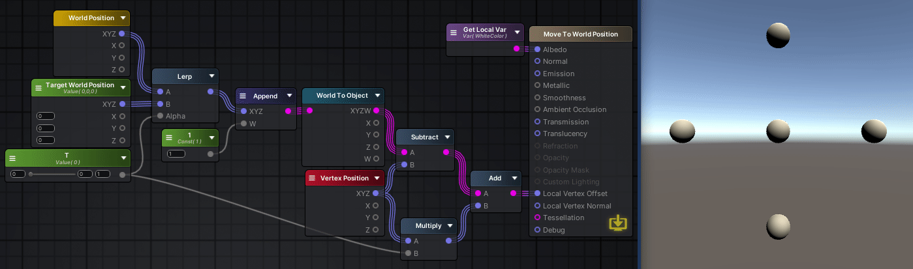Click the Append XYZ input port
Viewport: 913px width, 269px height.
click(x=243, y=111)
